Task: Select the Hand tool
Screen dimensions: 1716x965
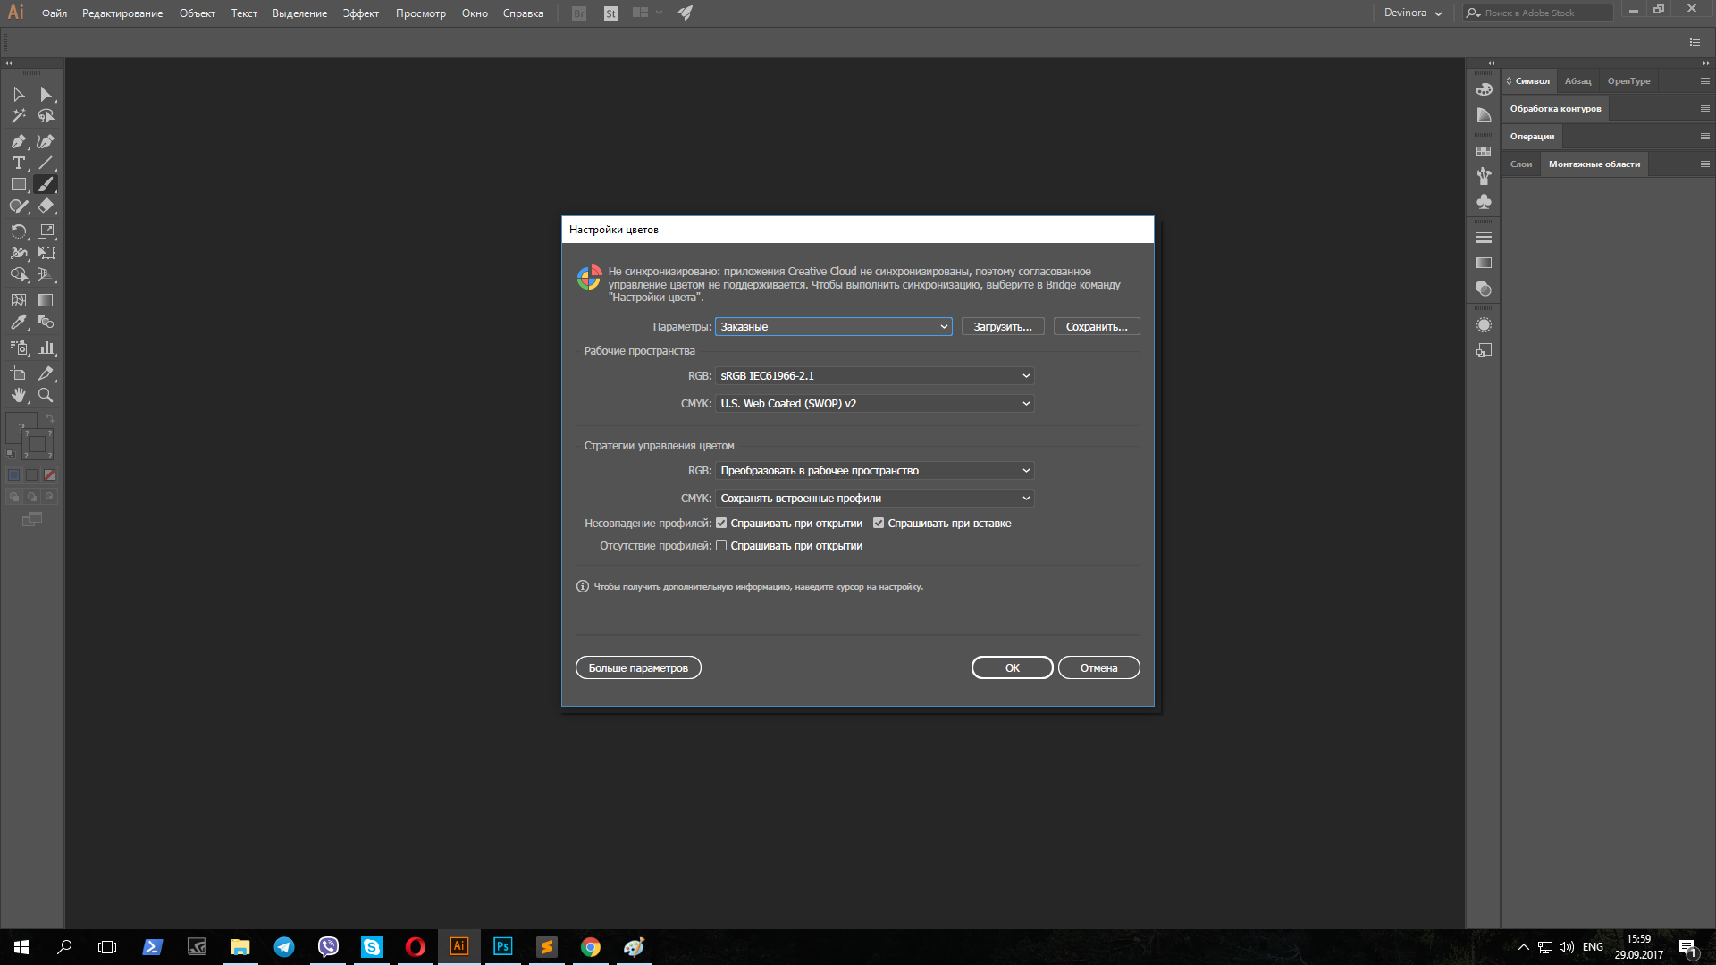Action: pos(19,395)
